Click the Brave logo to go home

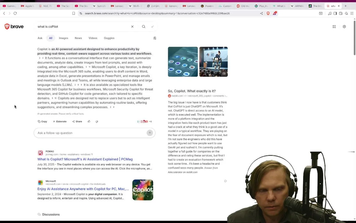click(x=14, y=27)
